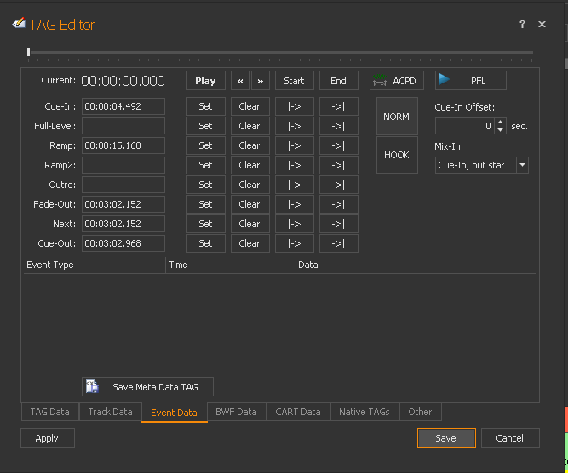Click the Save button
The height and width of the screenshot is (473, 568).
446,438
